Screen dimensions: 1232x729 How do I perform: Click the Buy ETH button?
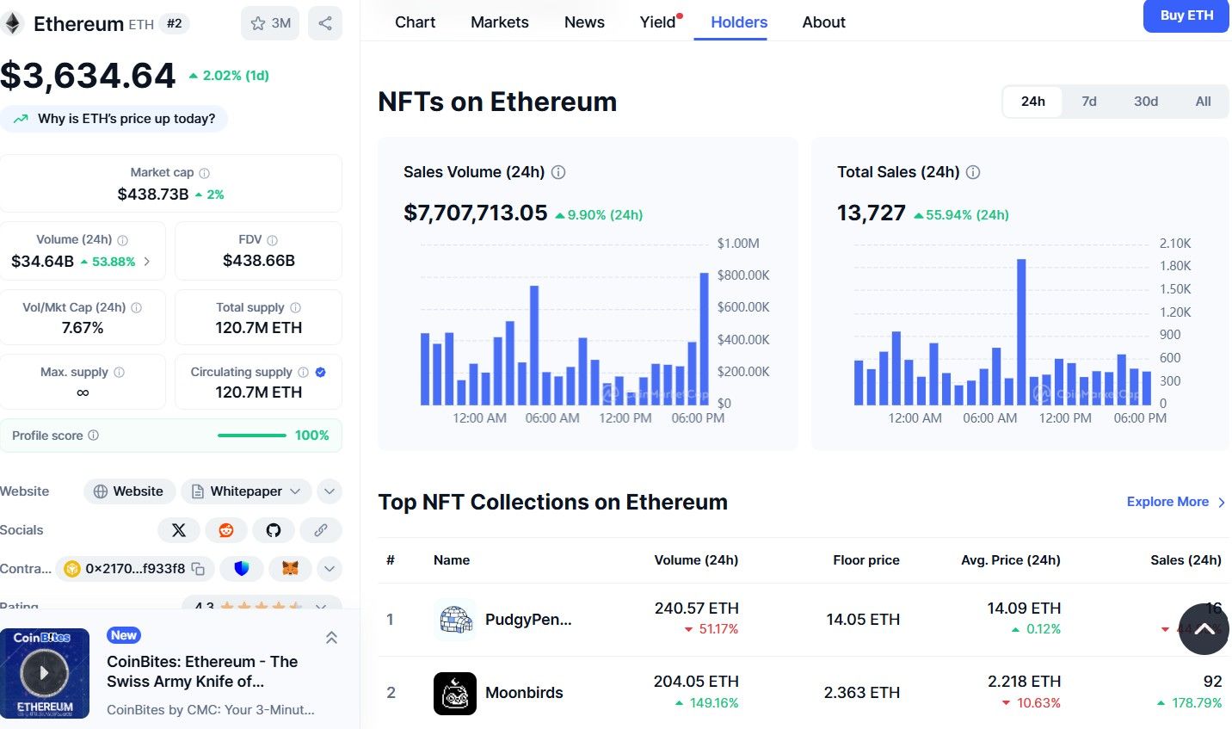pyautogui.click(x=1186, y=15)
